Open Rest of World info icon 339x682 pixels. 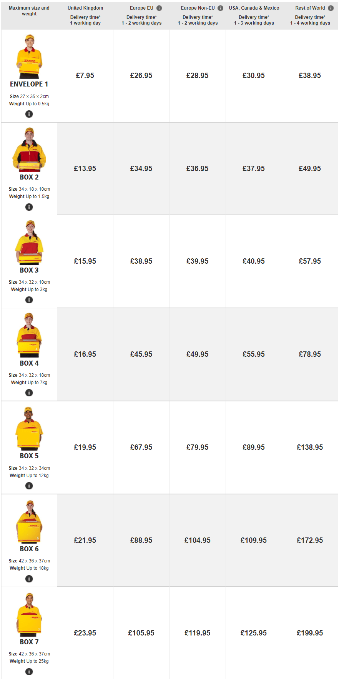331,8
